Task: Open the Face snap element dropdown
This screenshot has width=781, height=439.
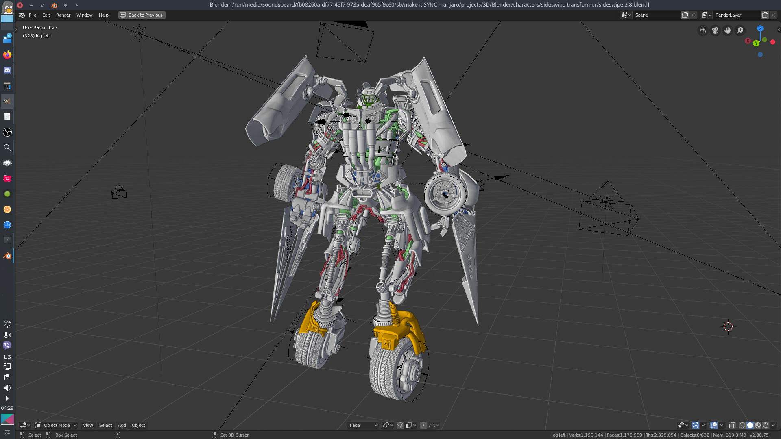Action: pyautogui.click(x=363, y=425)
